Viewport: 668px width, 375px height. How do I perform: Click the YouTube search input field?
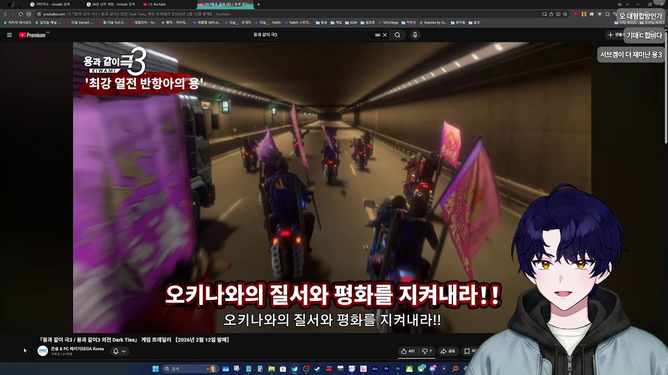coord(312,35)
